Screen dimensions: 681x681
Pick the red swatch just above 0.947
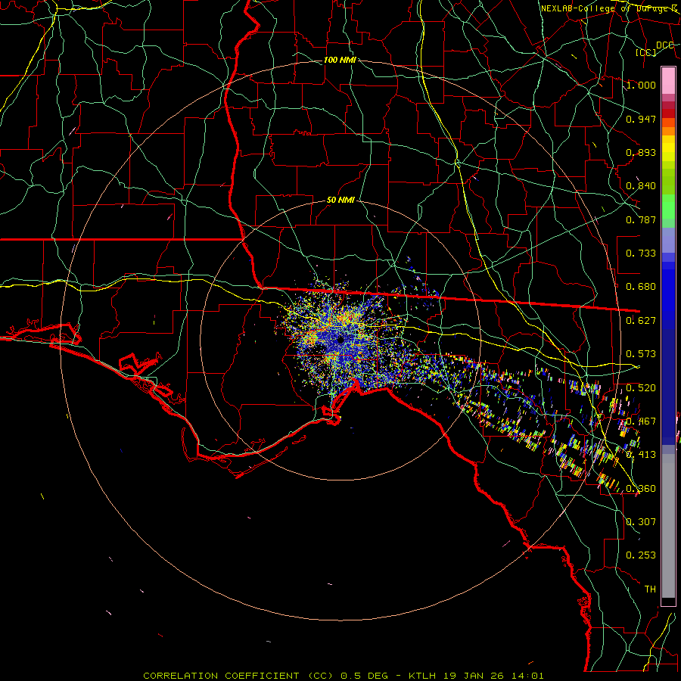pyautogui.click(x=668, y=113)
